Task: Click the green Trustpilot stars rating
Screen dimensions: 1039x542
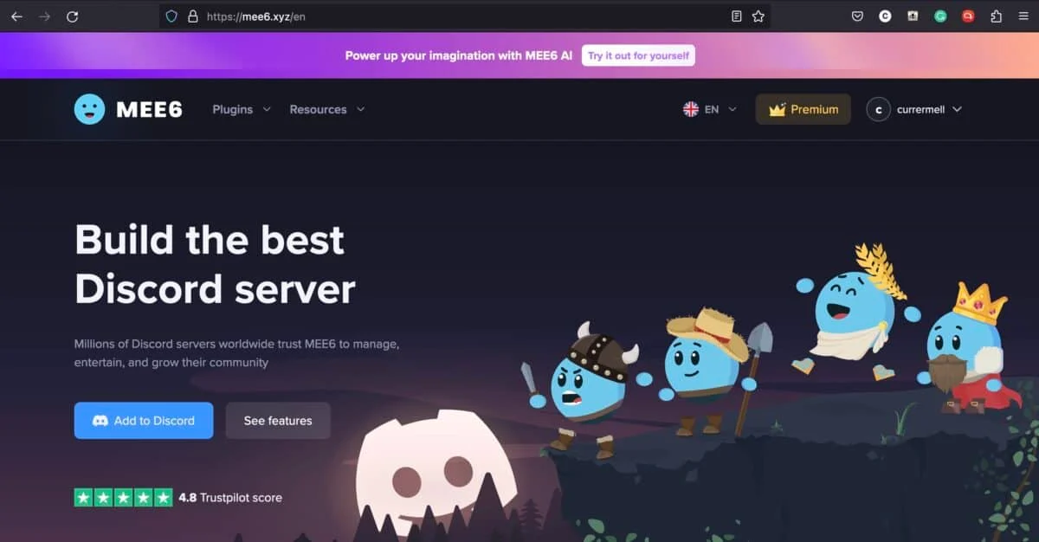Action: pyautogui.click(x=123, y=498)
